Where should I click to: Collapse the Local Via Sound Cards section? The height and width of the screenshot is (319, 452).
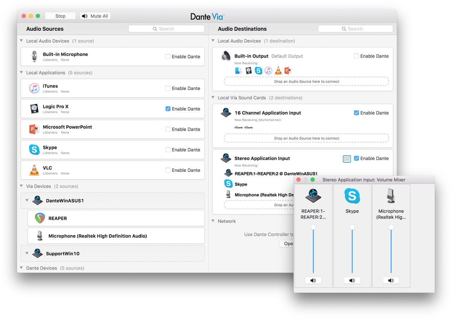(x=213, y=98)
